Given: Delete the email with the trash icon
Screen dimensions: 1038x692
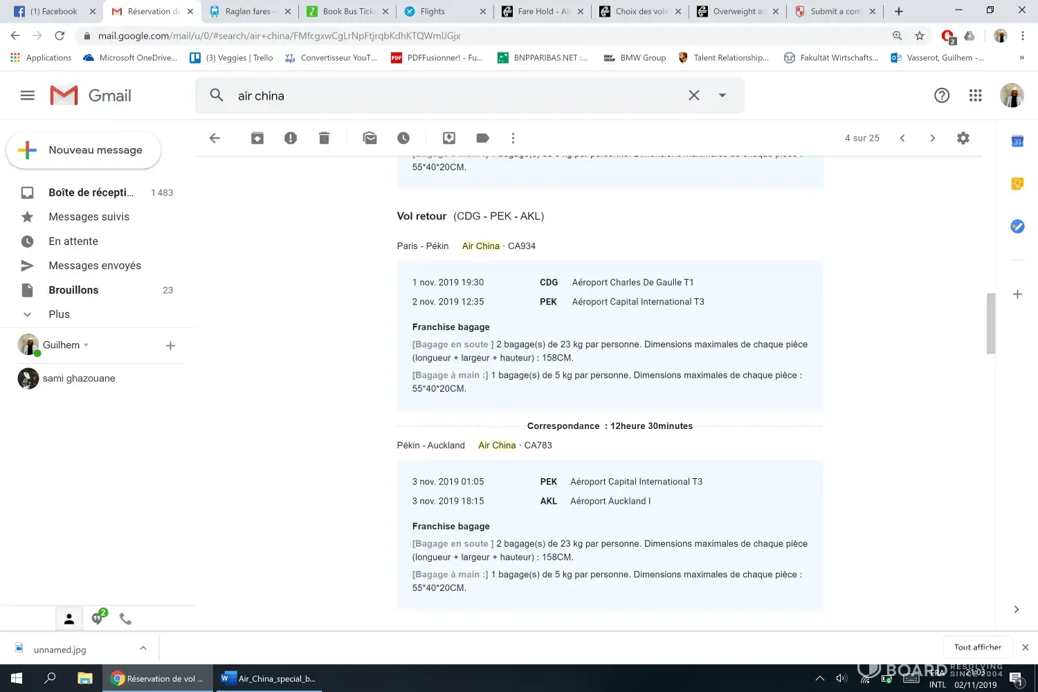Looking at the screenshot, I should point(324,138).
